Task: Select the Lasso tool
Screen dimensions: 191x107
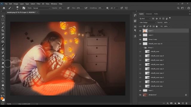Action: [3, 23]
